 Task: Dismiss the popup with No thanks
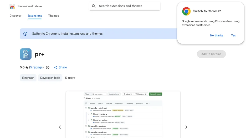217,35
